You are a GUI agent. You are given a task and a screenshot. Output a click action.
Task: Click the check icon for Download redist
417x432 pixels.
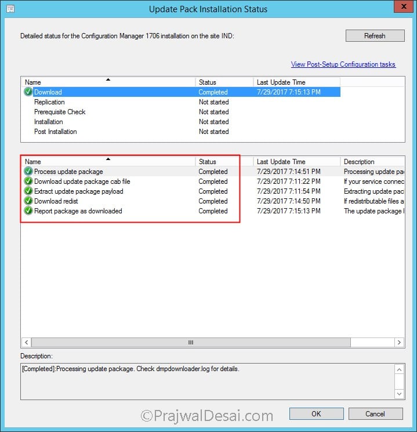28,201
